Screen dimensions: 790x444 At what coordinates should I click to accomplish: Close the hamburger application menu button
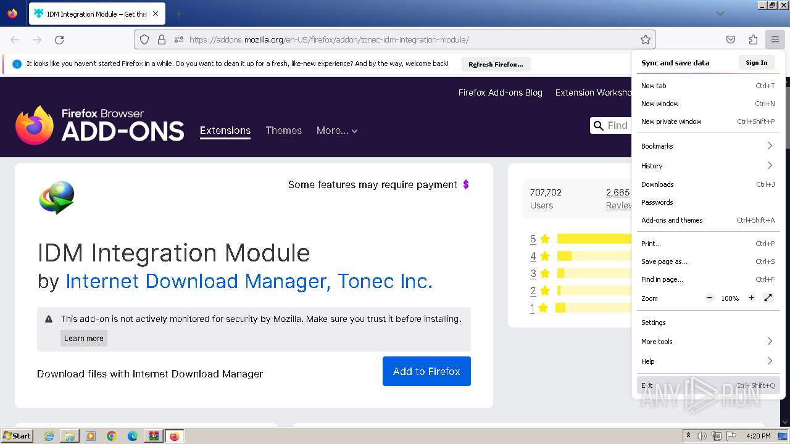click(775, 39)
